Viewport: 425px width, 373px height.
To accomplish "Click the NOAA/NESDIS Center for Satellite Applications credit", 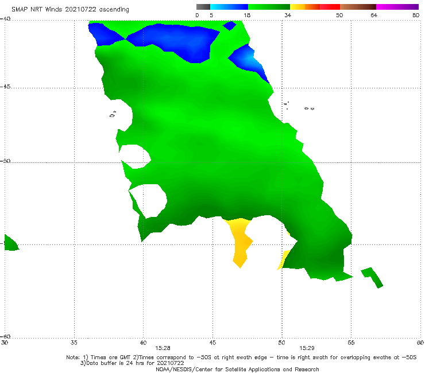I will [237, 370].
